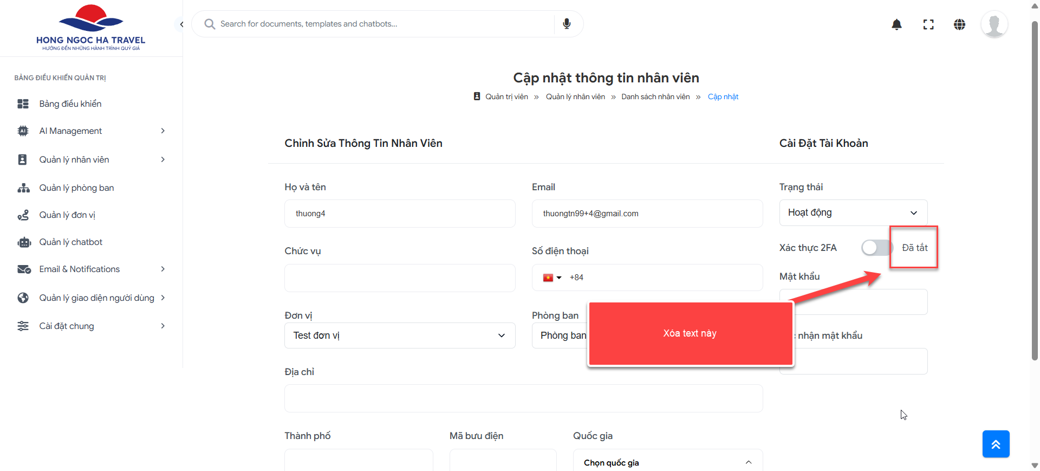Toggle fullscreen mode icon
1040x471 pixels.
(928, 24)
